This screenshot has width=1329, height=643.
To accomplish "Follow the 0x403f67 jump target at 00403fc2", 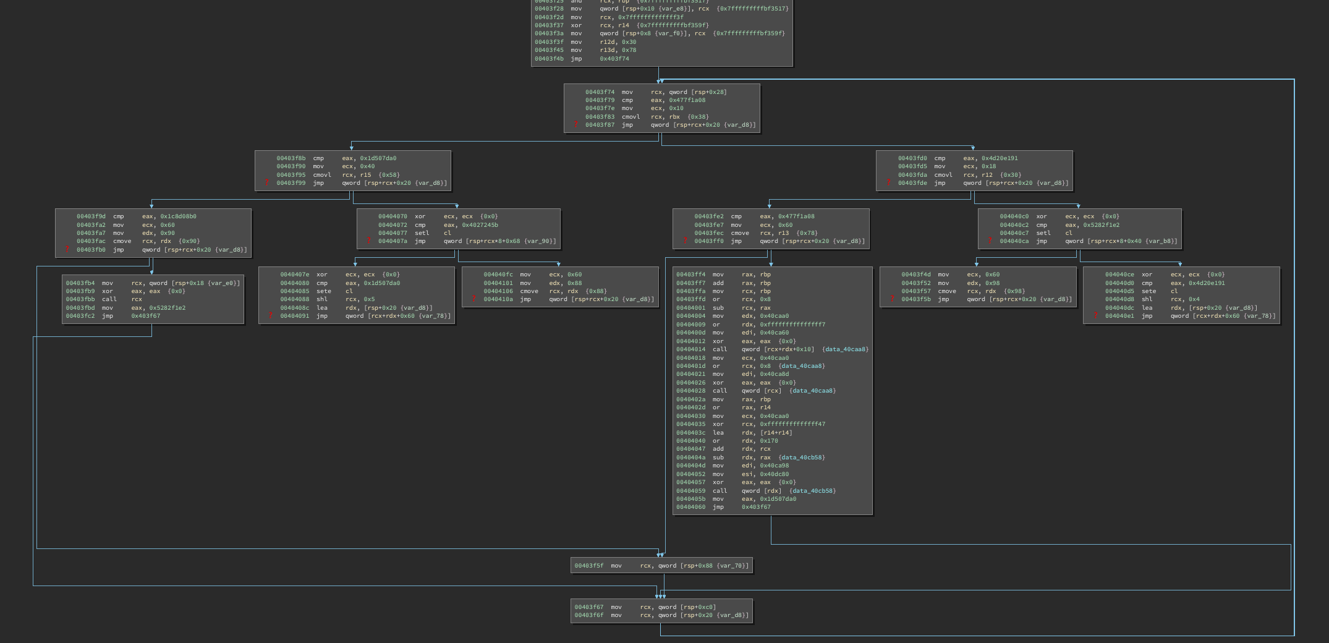I will 145,316.
